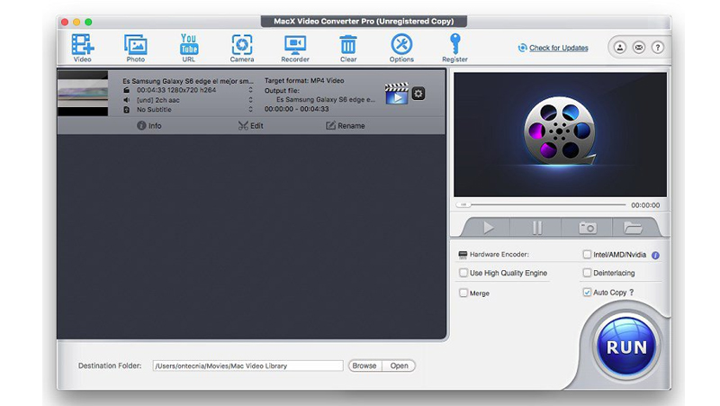Change audio track 2ch aac stepper

251,100
